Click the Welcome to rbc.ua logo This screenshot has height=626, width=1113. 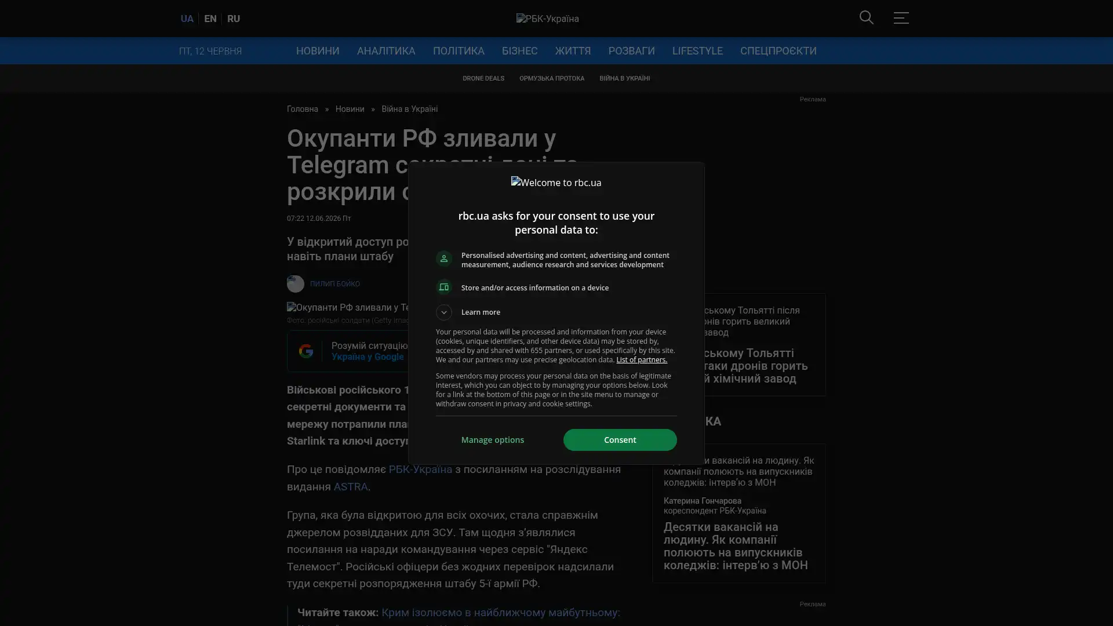556,183
